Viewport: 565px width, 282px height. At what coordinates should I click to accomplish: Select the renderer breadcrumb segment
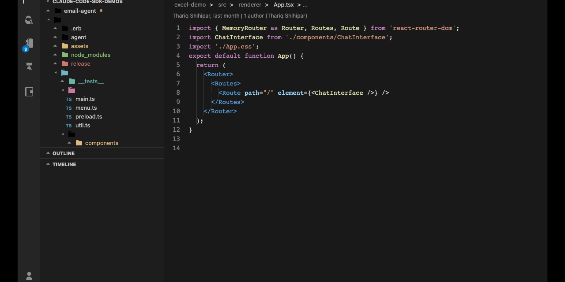(x=250, y=5)
